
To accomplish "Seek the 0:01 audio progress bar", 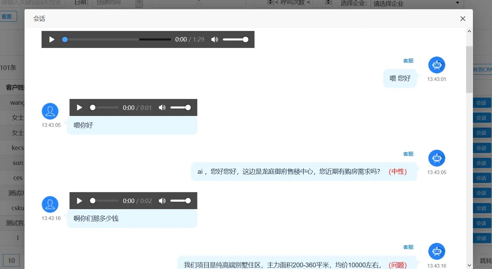I will click(x=104, y=107).
